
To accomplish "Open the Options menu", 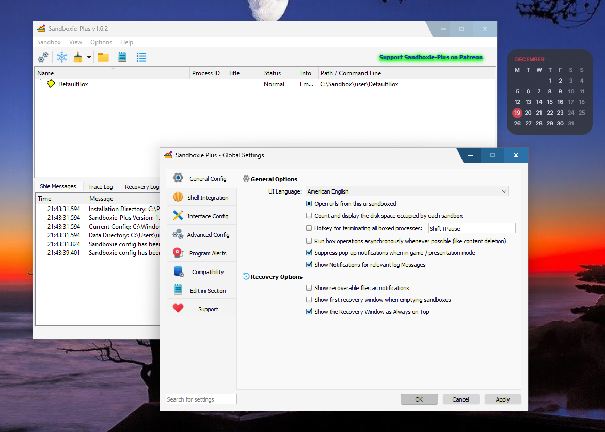I will [x=101, y=42].
